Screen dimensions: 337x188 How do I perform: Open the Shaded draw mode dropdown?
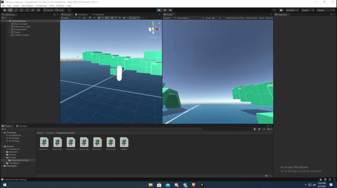coord(70,18)
